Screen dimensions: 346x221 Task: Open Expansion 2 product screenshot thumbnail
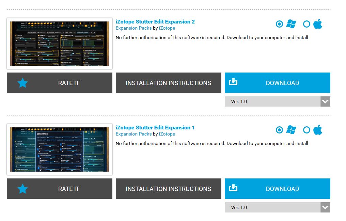pos(60,44)
